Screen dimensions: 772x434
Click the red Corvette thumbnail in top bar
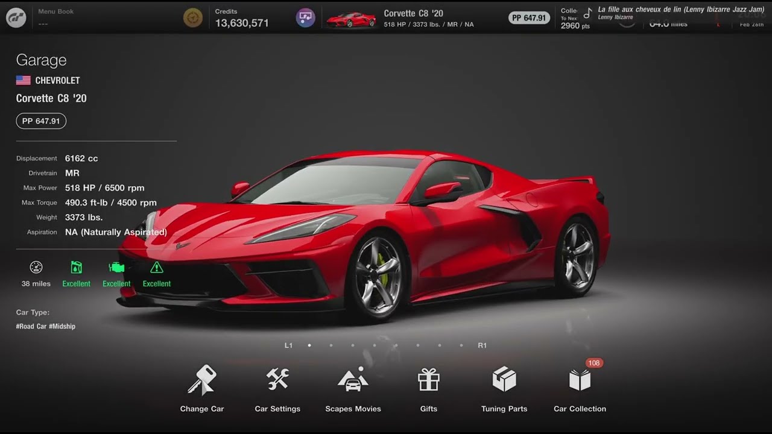coord(351,19)
